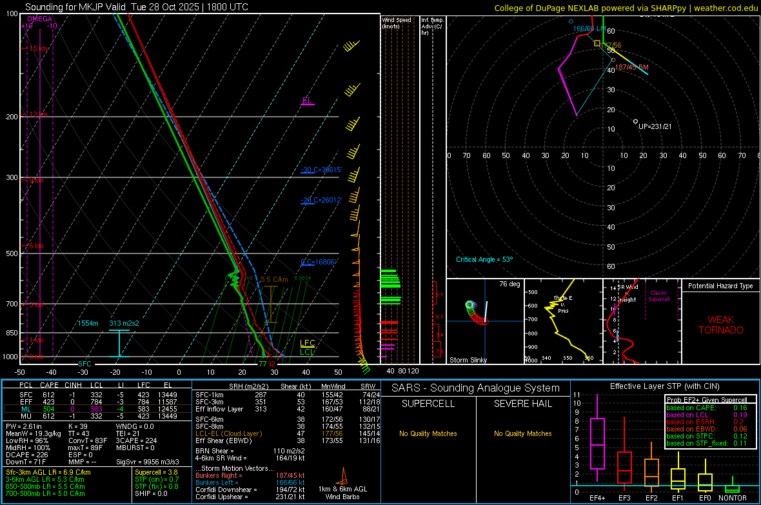The width and height of the screenshot is (761, 505).
Task: Click the 'Inf. Temp. Adv.' panel header
Action: click(x=432, y=26)
